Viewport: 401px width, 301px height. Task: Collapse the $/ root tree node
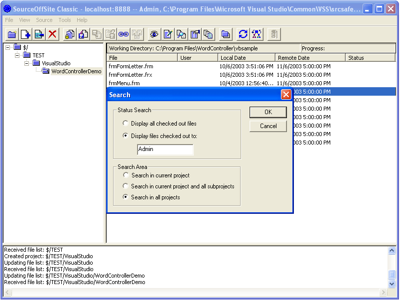(8, 47)
